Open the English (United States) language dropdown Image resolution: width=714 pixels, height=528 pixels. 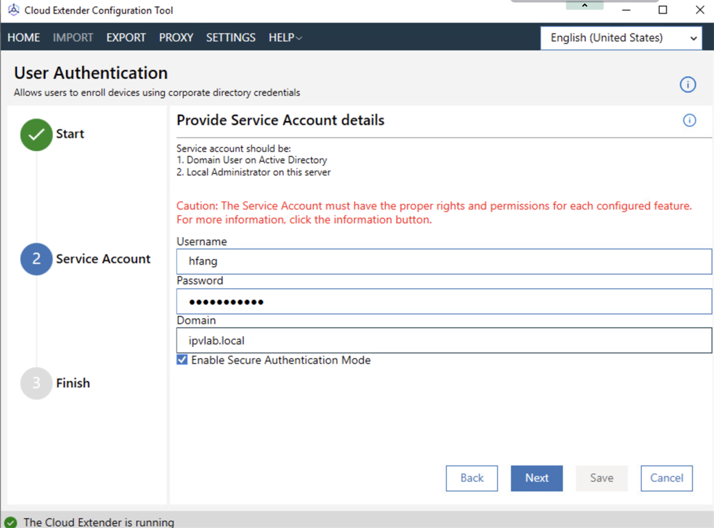[x=621, y=38]
